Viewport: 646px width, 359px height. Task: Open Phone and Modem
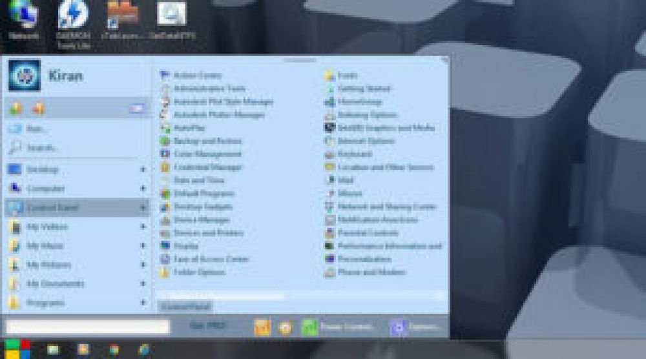pos(365,272)
